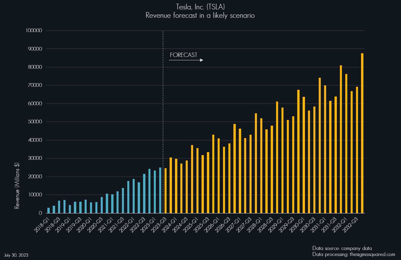401x260 pixels.
Task: Click the 'Tesla, Inc. (TSLA)' chart title
Action: pos(200,7)
